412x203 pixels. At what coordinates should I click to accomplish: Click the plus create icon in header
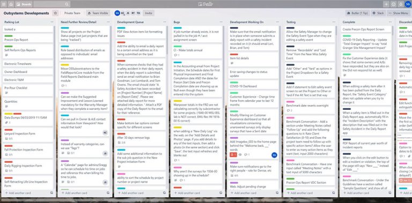(386, 4)
